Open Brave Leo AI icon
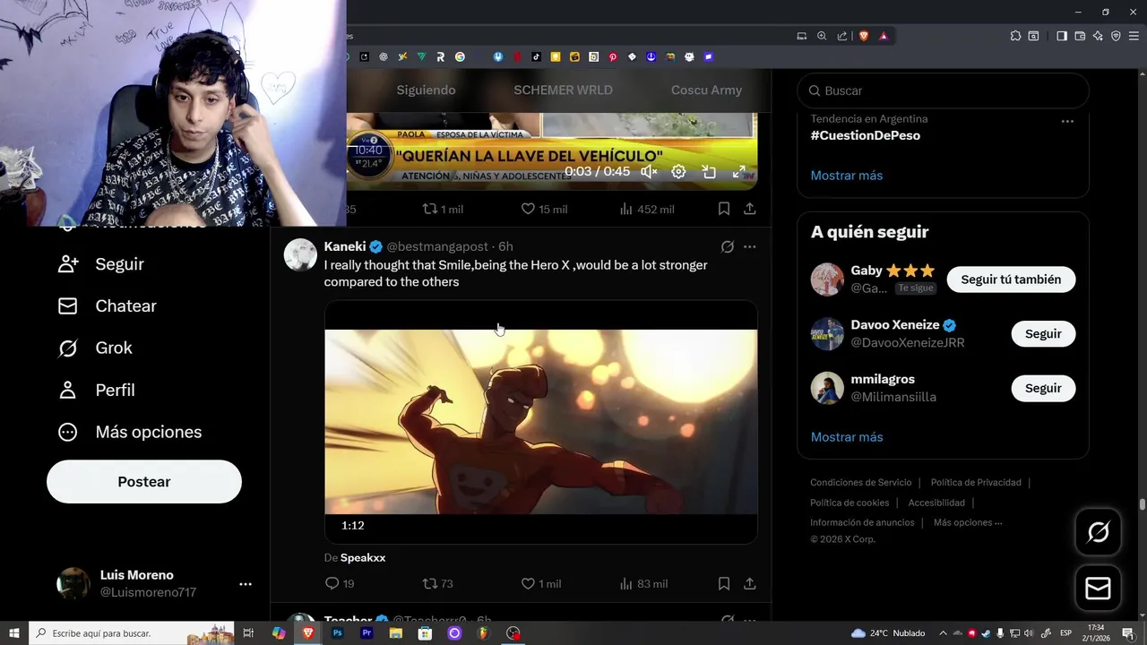The width and height of the screenshot is (1147, 645). 1098,36
